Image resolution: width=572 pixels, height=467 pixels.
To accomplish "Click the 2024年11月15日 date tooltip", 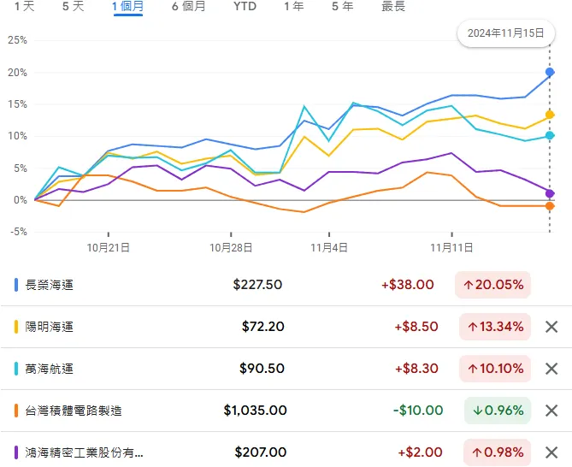I will [506, 33].
